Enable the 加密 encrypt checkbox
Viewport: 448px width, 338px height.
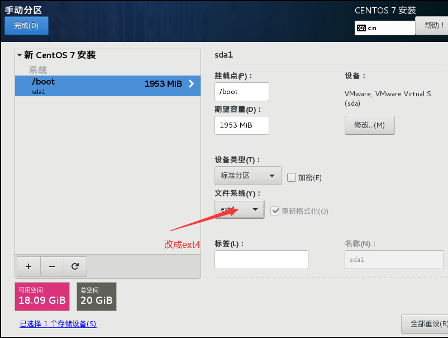coord(292,177)
